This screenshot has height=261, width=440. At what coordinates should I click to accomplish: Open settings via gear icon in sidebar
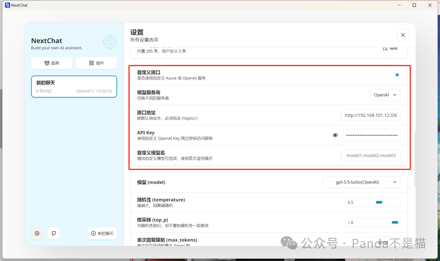pos(37,233)
